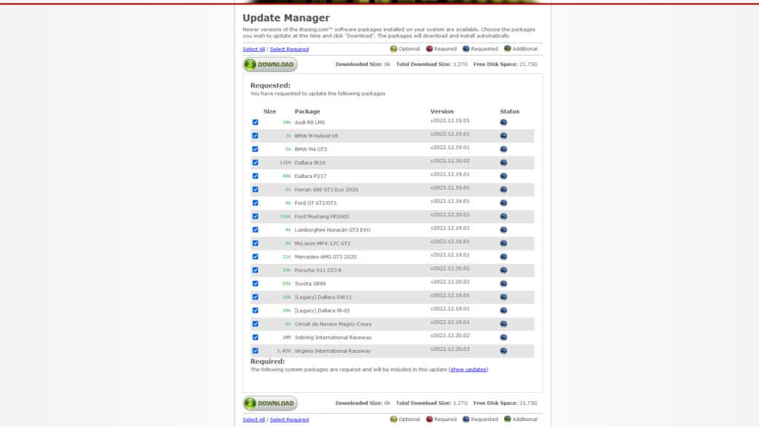Click status icon in Dallara IR18 row
The image size is (759, 427).
(503, 162)
